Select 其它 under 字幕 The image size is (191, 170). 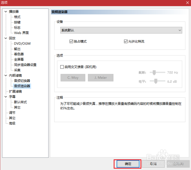click(17, 107)
